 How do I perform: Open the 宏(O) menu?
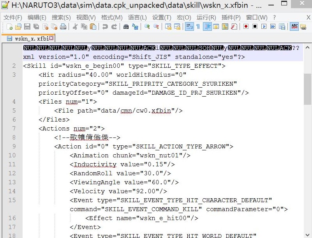click(184, 18)
